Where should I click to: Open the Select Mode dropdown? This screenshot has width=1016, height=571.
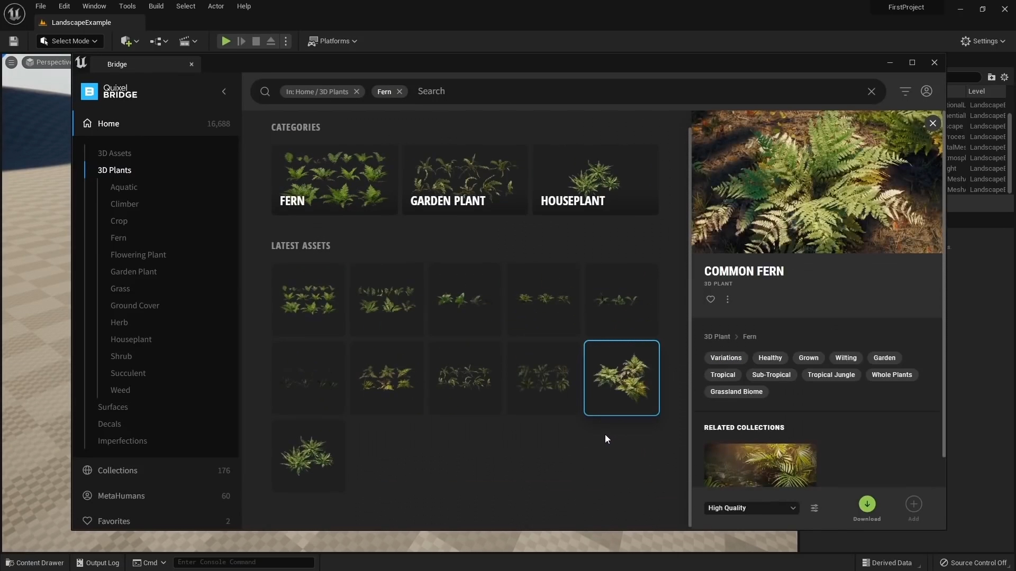pyautogui.click(x=69, y=41)
